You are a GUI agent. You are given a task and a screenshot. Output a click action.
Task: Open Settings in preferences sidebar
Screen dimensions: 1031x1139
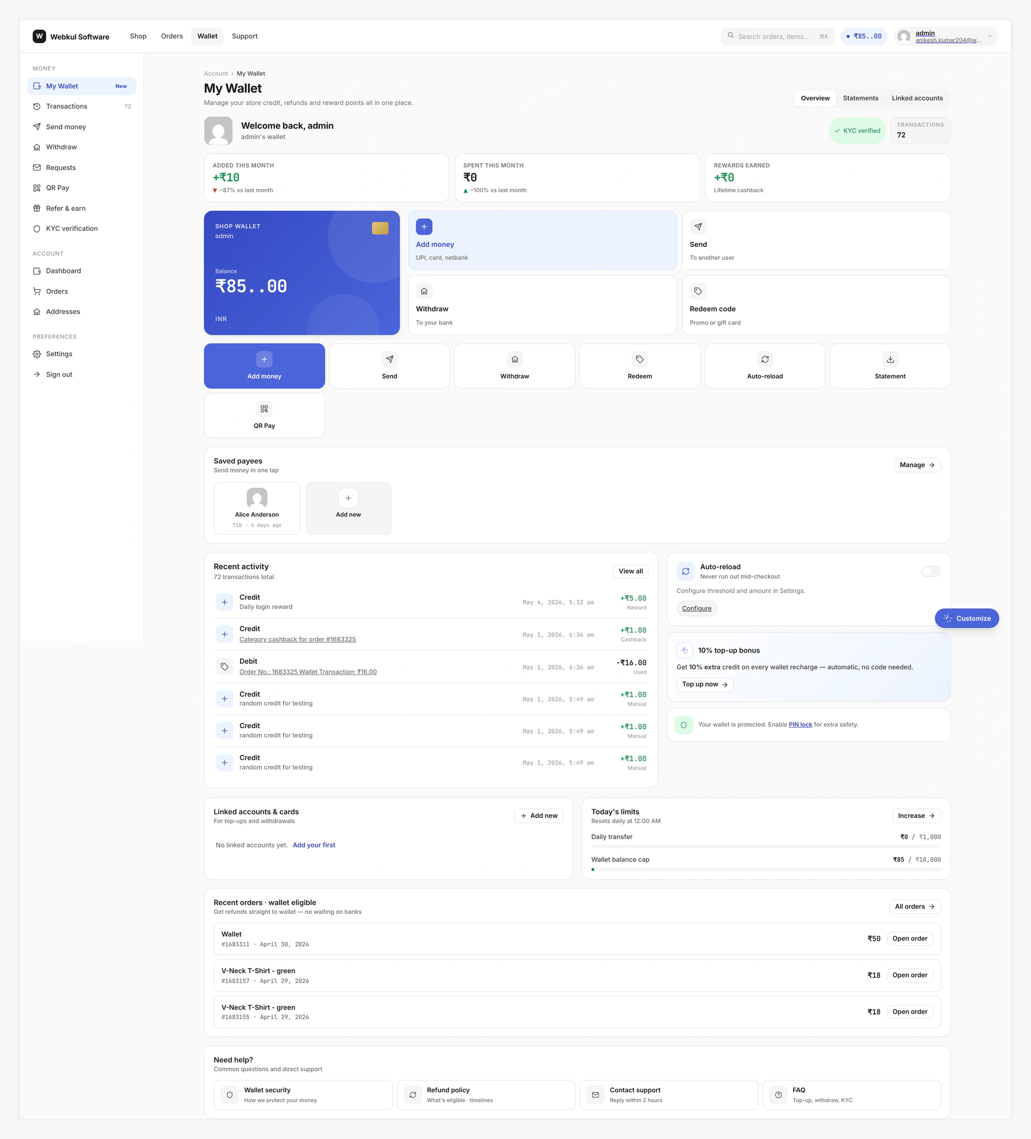pos(82,354)
